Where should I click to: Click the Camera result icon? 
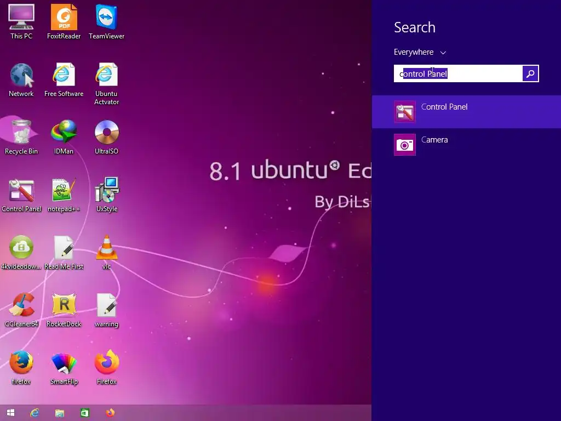coord(405,145)
